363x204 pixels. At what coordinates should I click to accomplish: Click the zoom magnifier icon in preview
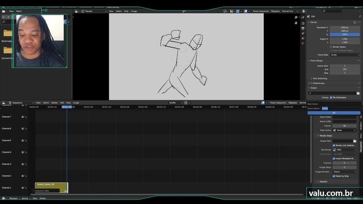pyautogui.click(x=296, y=18)
